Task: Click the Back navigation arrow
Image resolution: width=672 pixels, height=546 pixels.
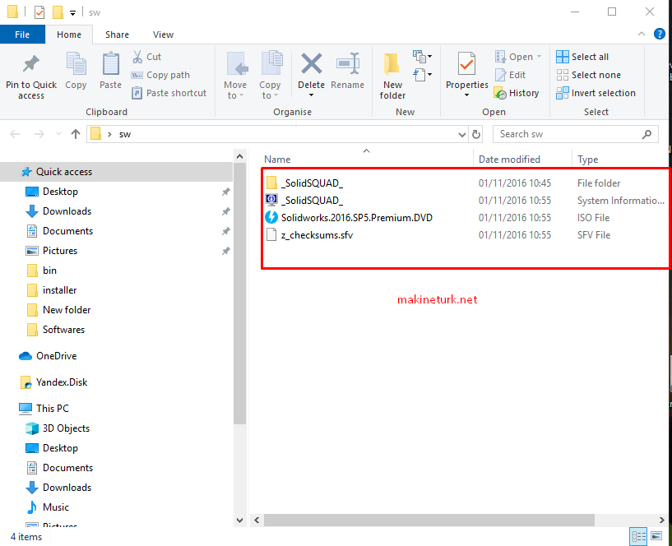Action: tap(15, 134)
